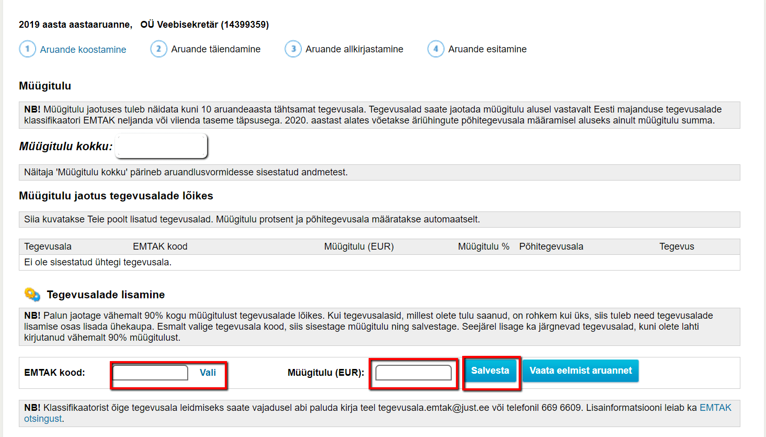Focus the Müügitulu (EUR) input field
This screenshot has width=766, height=437.
[414, 373]
